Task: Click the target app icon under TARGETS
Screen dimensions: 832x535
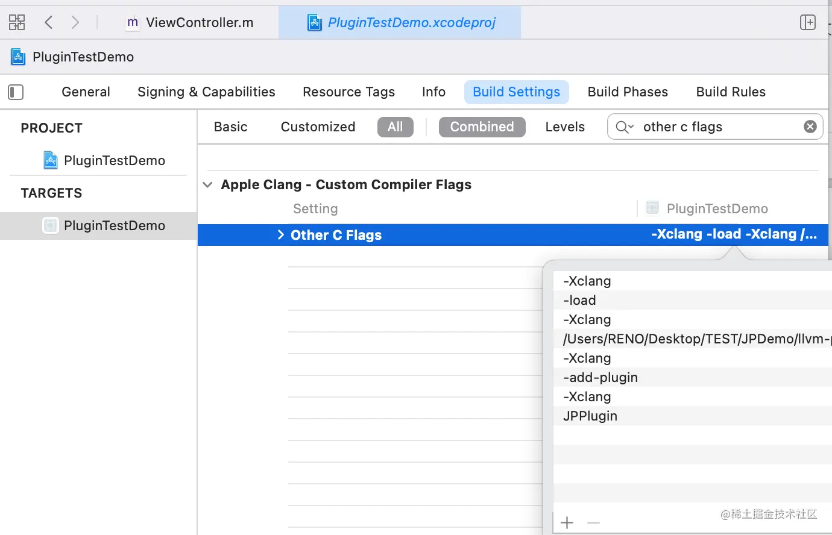Action: click(x=51, y=225)
